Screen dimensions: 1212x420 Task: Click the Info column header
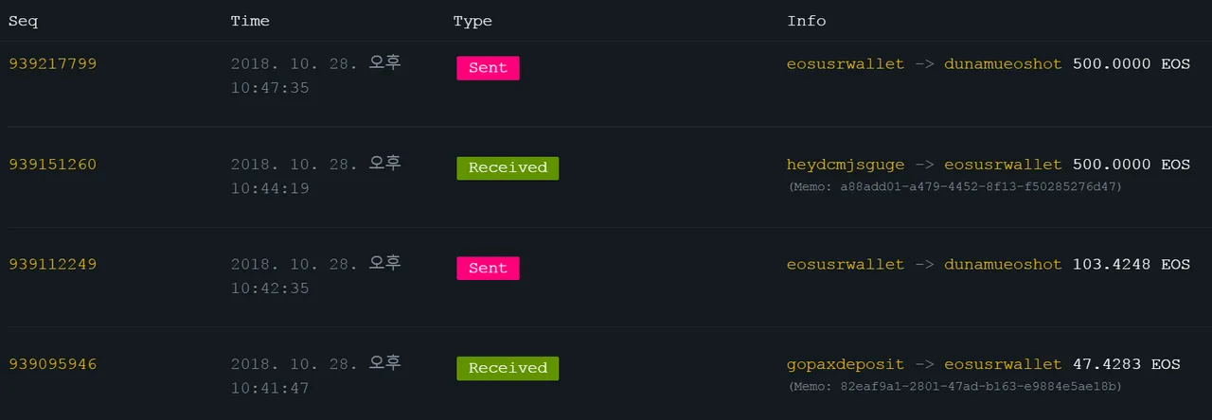click(x=807, y=21)
